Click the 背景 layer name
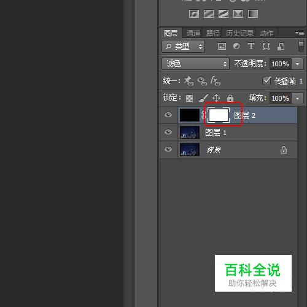 pyautogui.click(x=214, y=150)
